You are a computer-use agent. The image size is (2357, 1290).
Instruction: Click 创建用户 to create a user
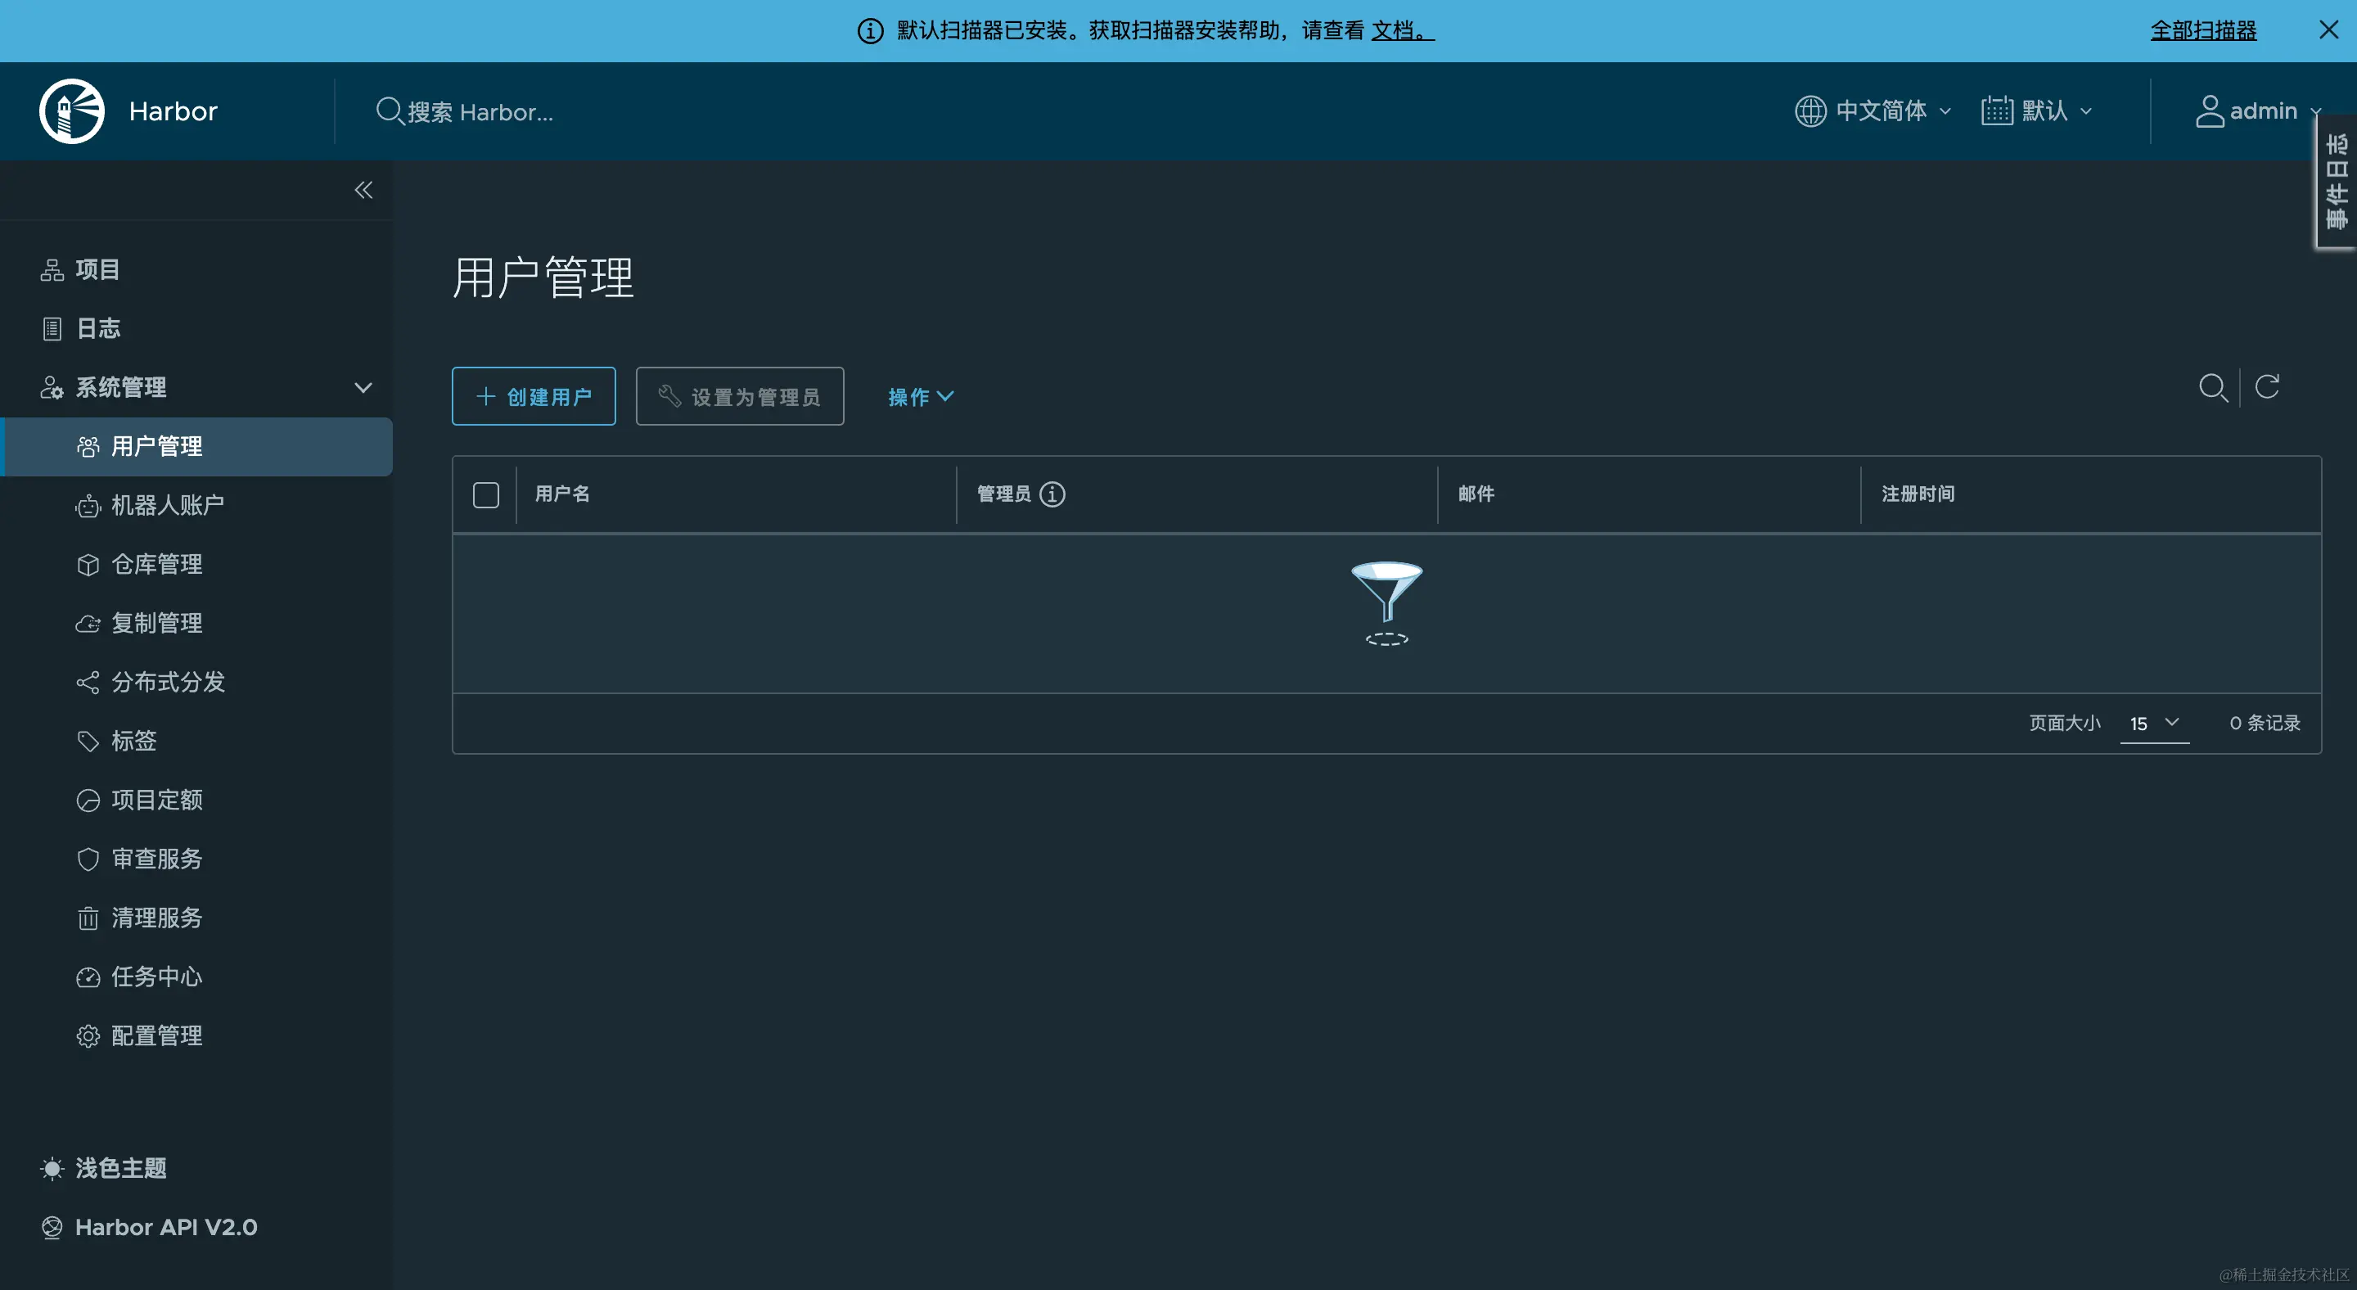[x=534, y=396]
